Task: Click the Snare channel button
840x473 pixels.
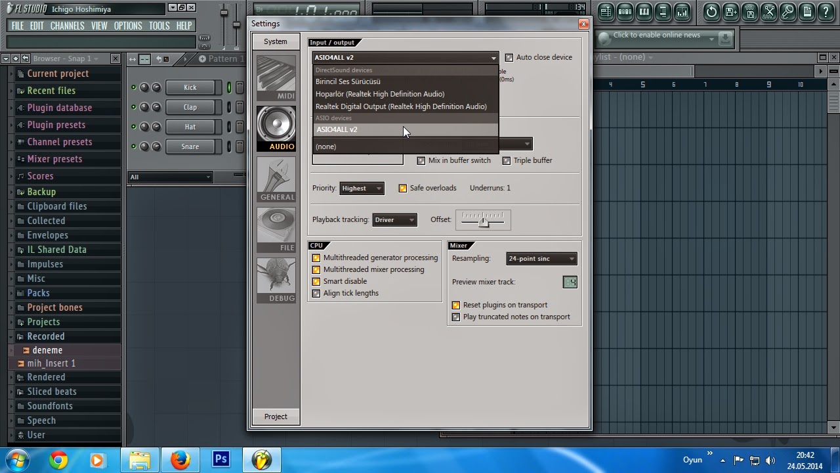Action: tap(190, 146)
